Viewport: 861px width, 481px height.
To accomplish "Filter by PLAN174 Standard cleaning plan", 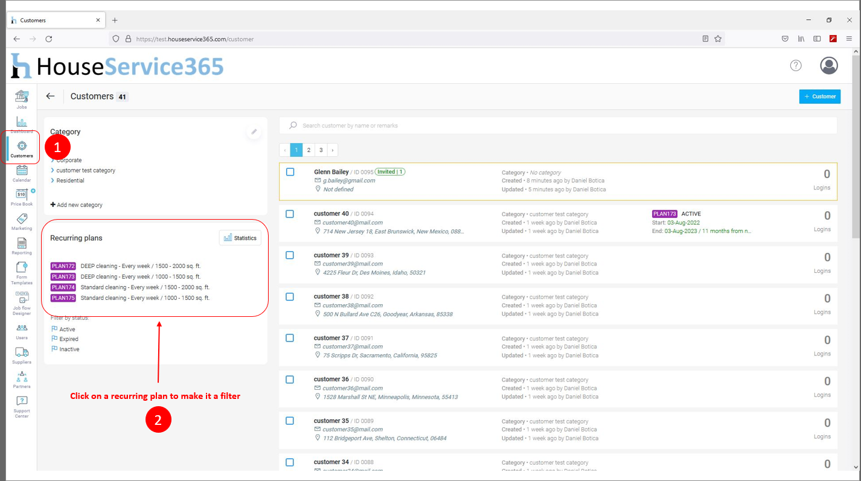I will point(130,287).
